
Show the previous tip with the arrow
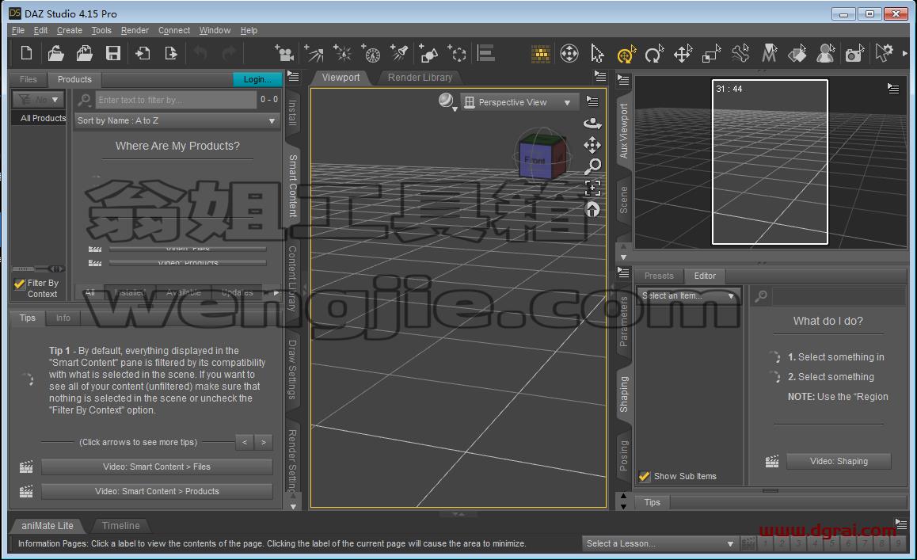(x=245, y=443)
